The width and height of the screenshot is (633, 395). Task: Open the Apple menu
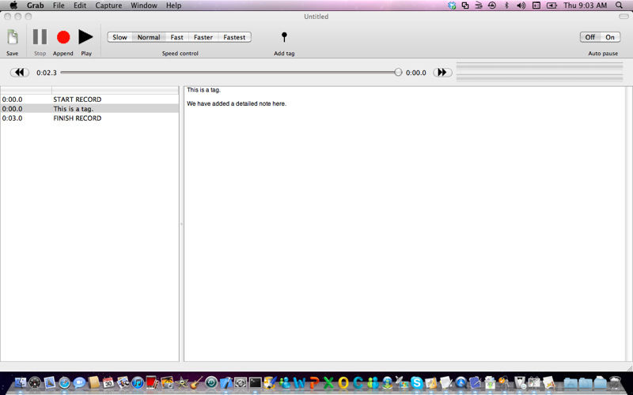tap(13, 6)
